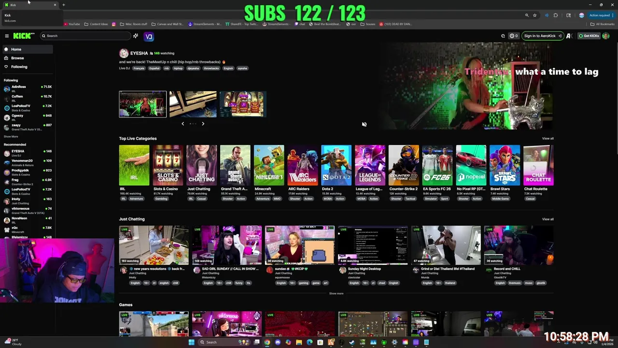Image resolution: width=618 pixels, height=348 pixels.
Task: Click the throwbacks tag
Action: (x=211, y=68)
